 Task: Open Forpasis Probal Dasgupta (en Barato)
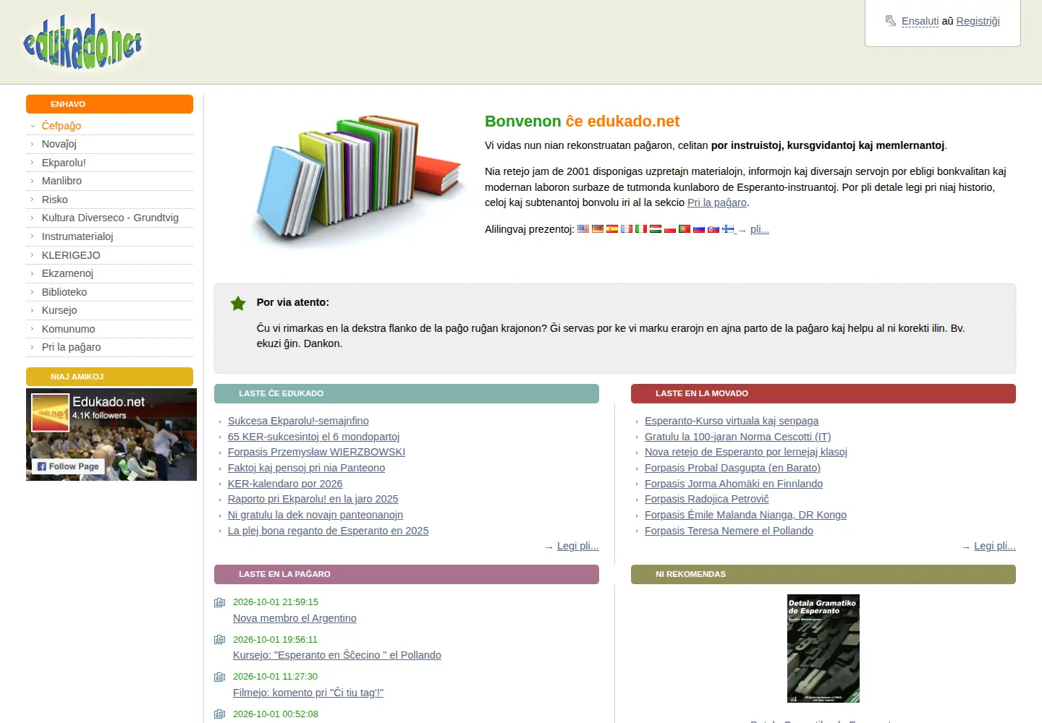[x=732, y=468]
